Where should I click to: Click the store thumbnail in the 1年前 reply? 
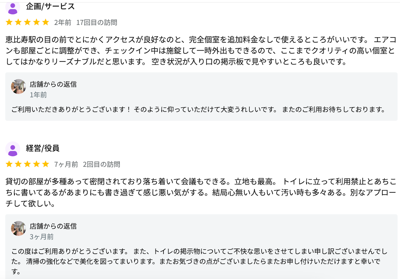tap(18, 87)
